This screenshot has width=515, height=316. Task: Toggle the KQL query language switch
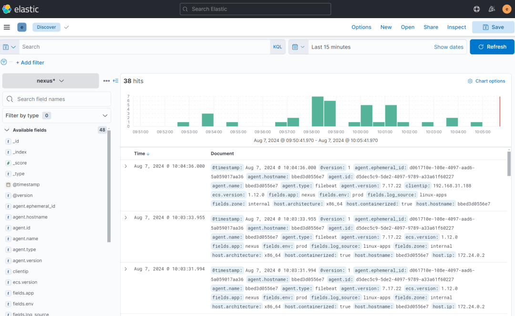(278, 47)
